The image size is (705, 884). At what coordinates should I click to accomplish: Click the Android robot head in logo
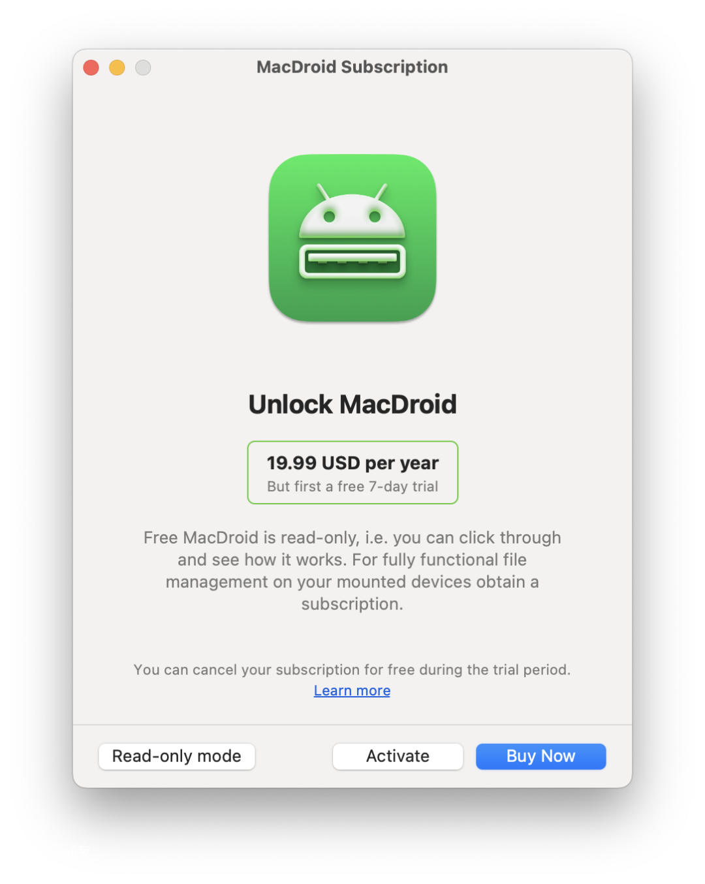click(x=352, y=215)
